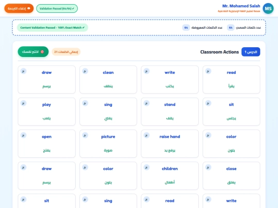
Task: Click the إجمالي الكلمات: 21 total words badge
Action: [x=66, y=52]
